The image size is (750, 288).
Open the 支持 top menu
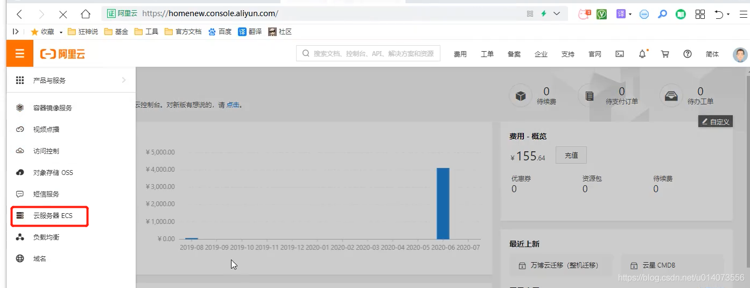click(x=567, y=54)
